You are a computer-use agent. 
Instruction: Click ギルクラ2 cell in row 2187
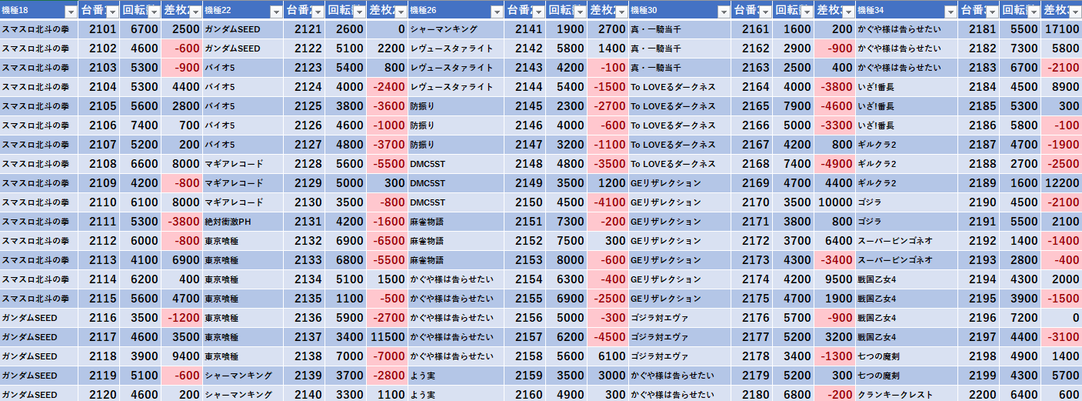point(907,145)
